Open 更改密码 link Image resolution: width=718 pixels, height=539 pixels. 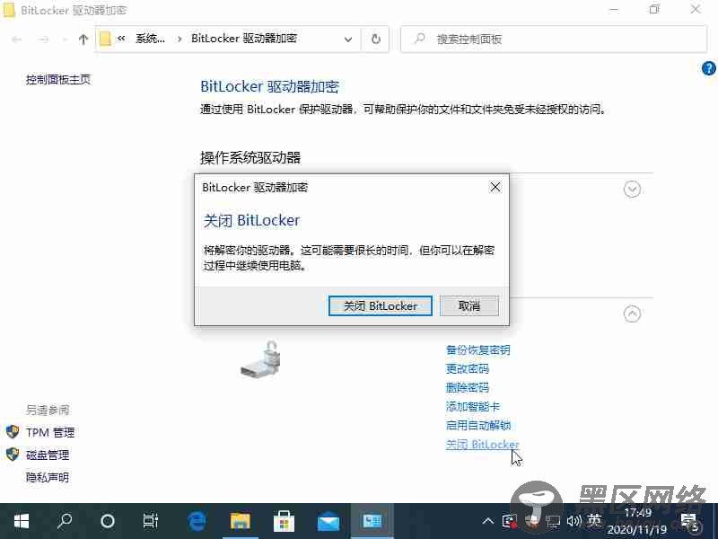(467, 369)
